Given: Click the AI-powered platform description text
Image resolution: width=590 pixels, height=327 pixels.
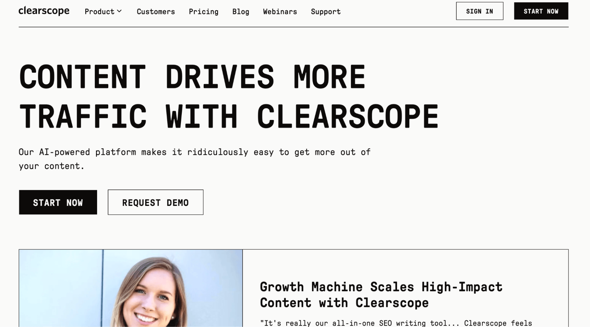Looking at the screenshot, I should click(195, 159).
